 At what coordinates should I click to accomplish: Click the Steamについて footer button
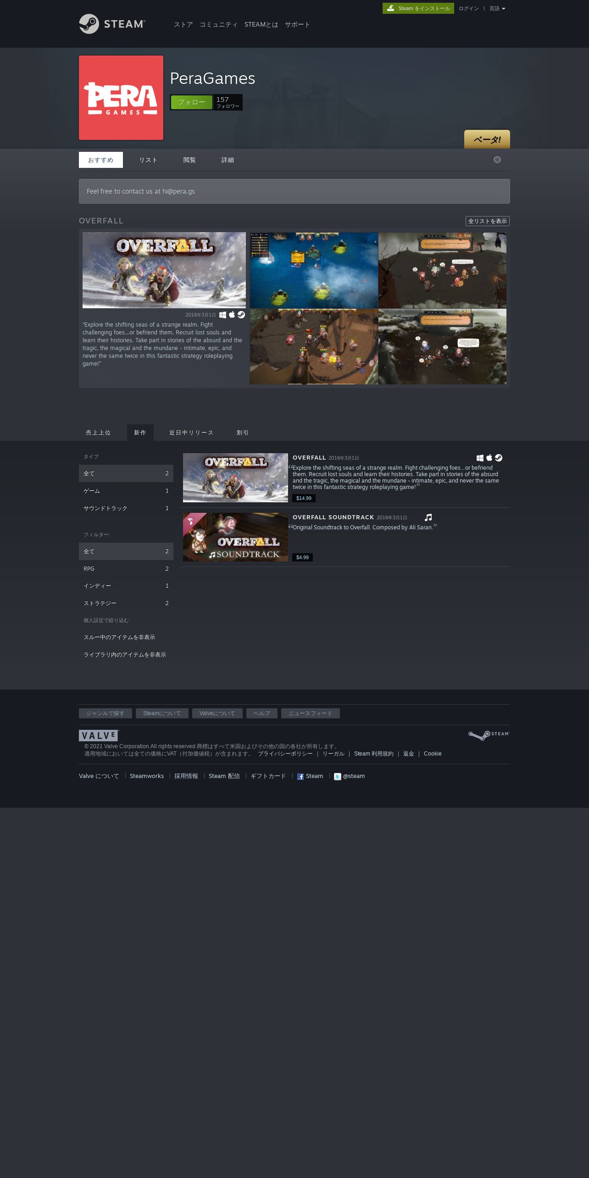coord(162,713)
